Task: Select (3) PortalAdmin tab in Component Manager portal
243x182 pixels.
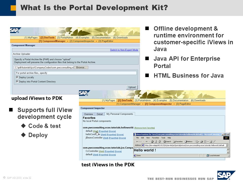Action: coord(65,38)
